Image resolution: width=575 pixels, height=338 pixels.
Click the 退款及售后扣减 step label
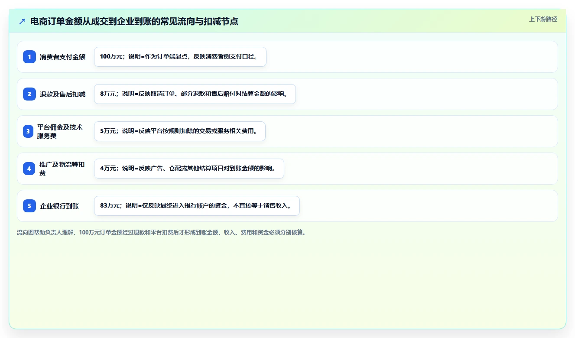click(x=63, y=94)
